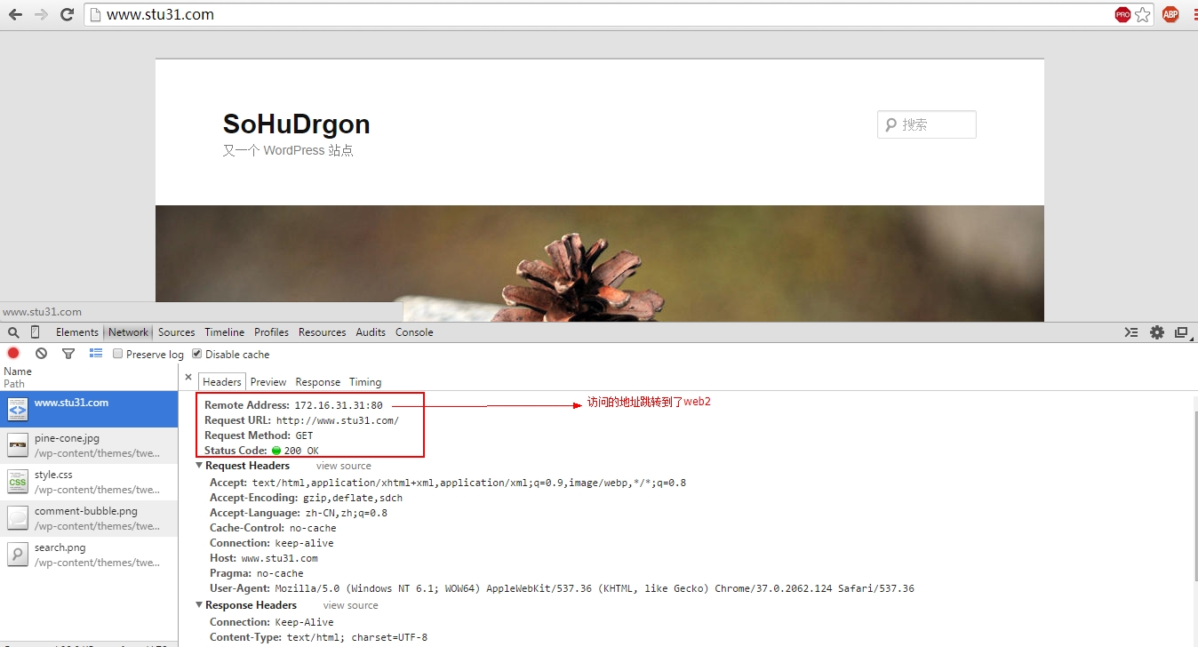Click the DevTools dock-side icon
This screenshot has width=1198, height=647.
(x=1181, y=332)
